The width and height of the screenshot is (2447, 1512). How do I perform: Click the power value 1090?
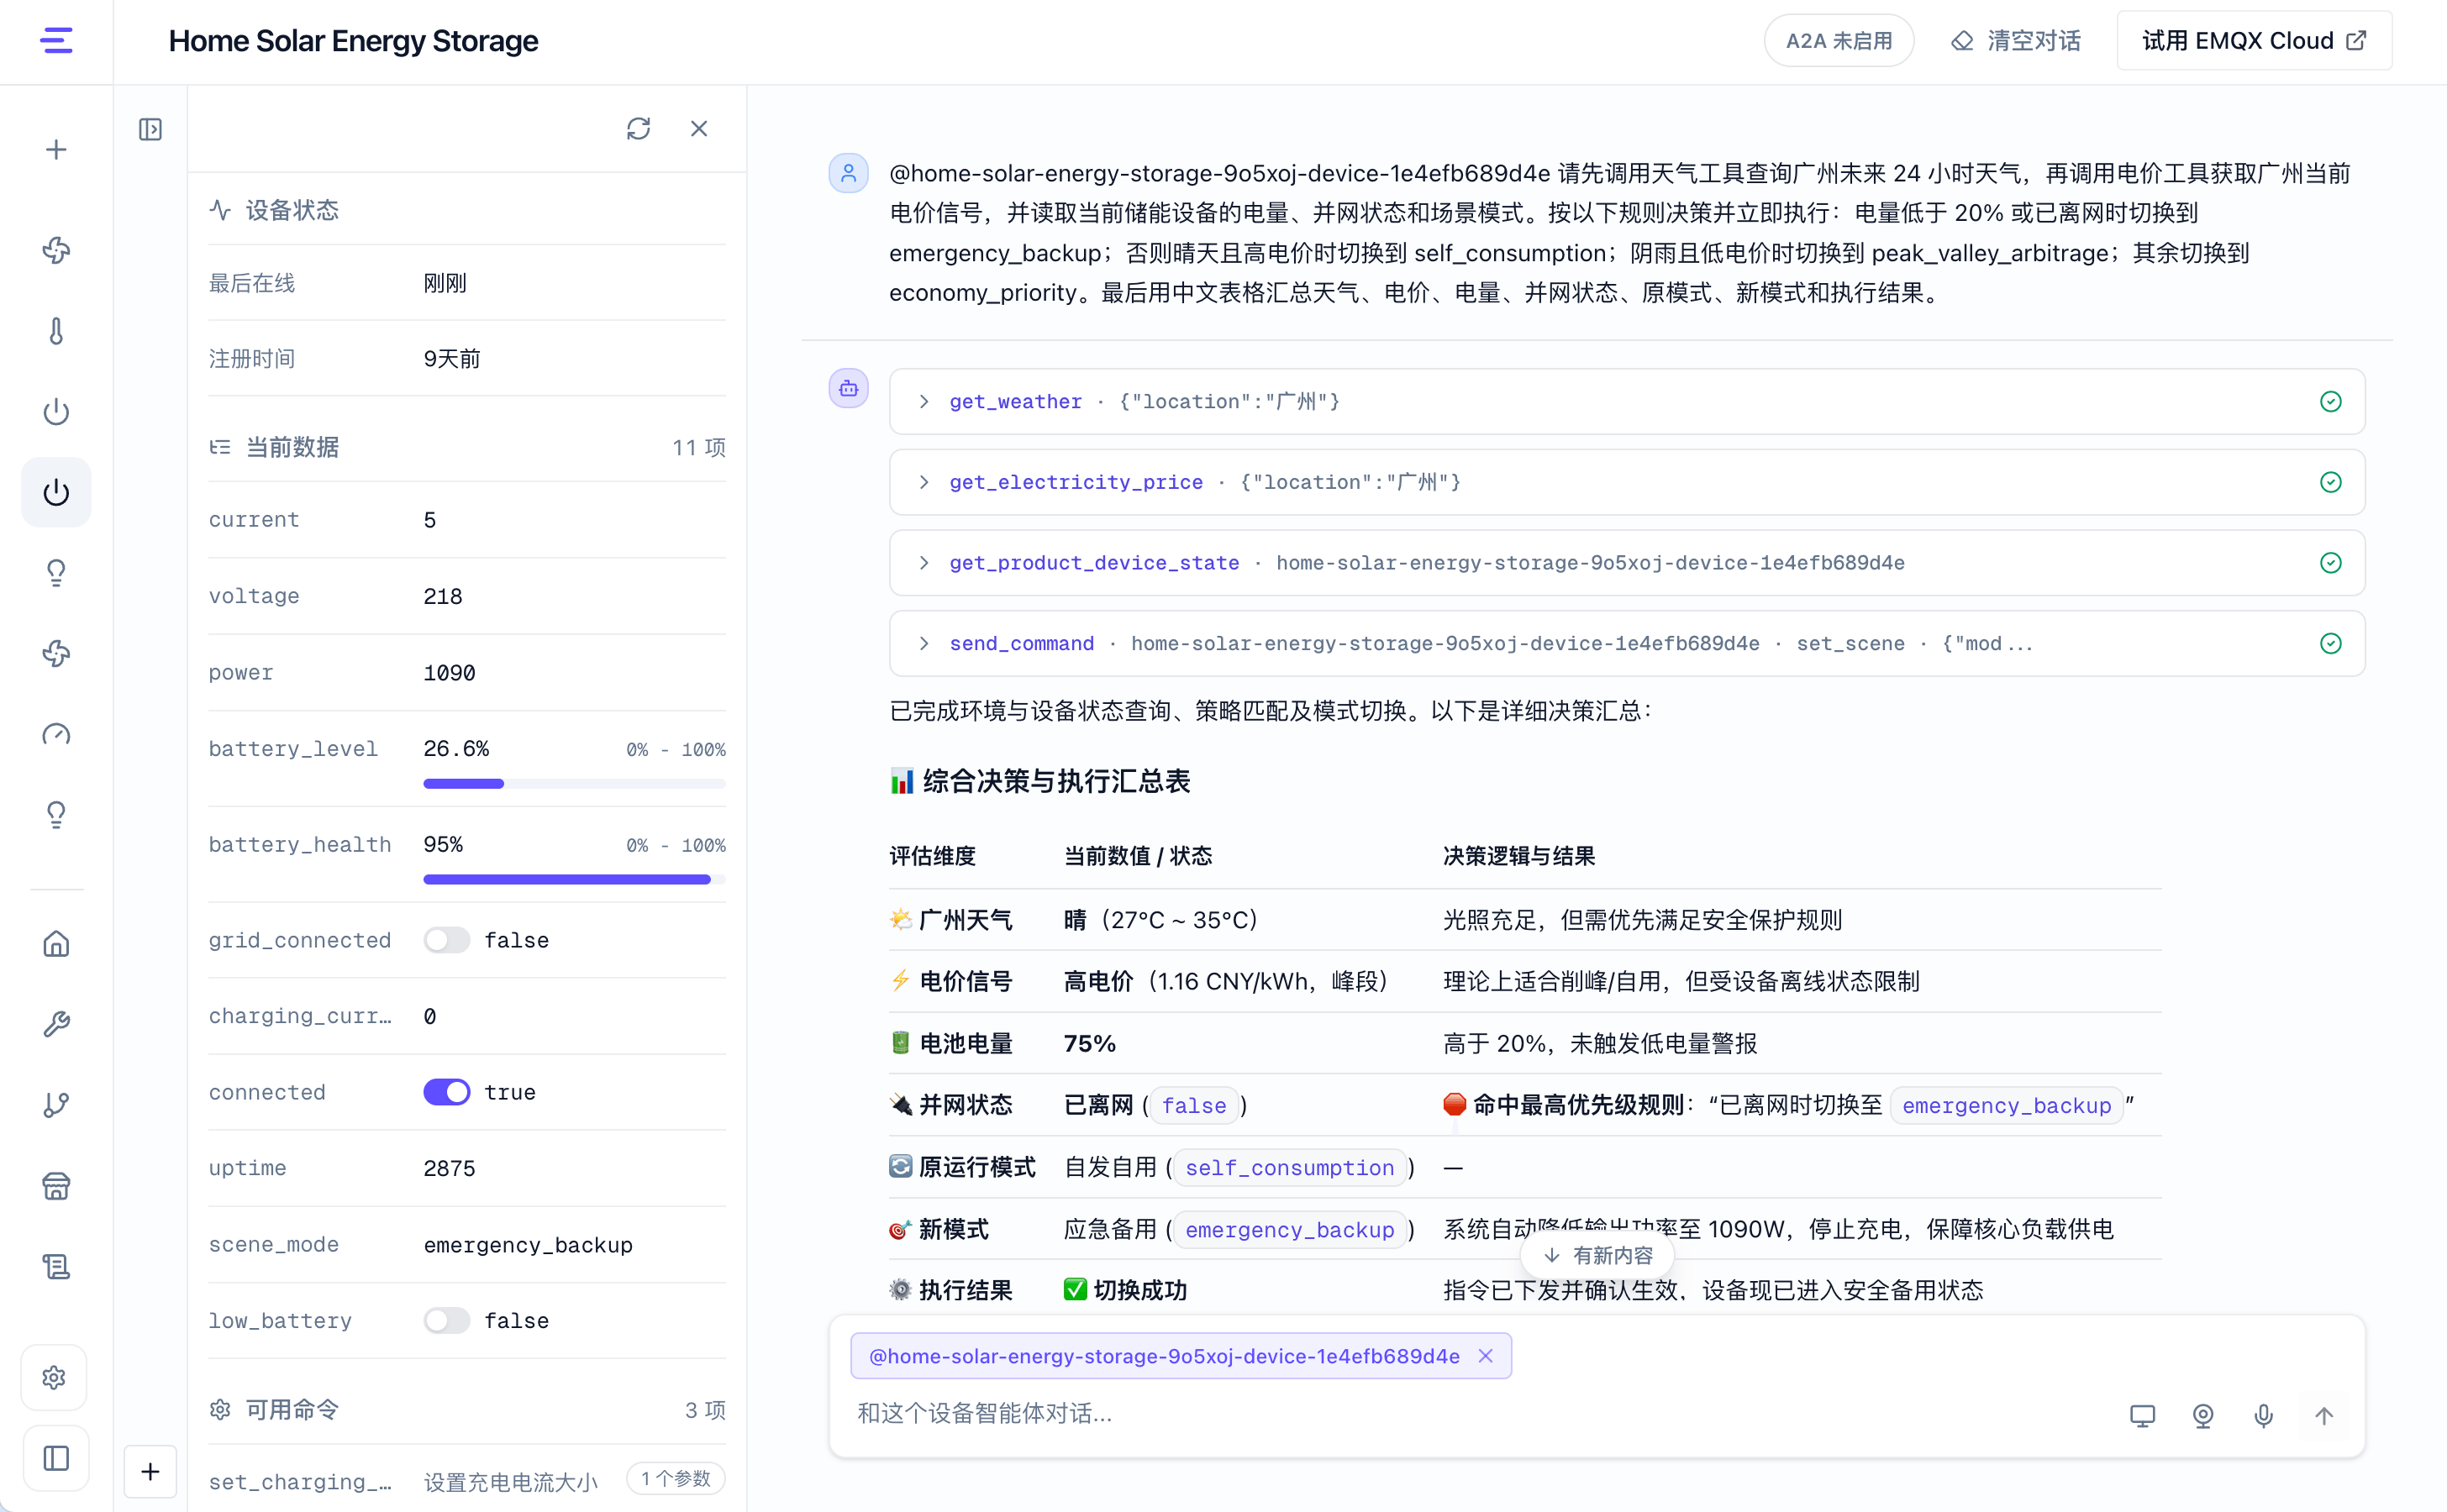click(450, 673)
